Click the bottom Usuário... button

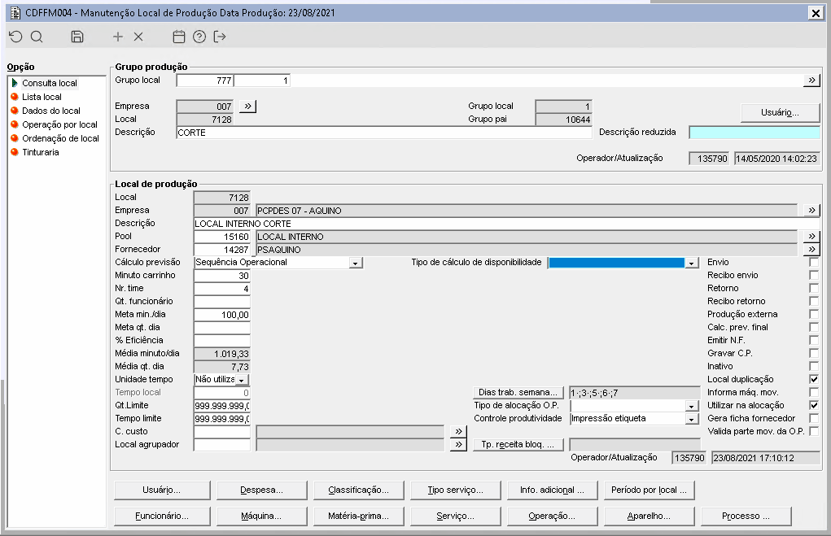click(162, 490)
